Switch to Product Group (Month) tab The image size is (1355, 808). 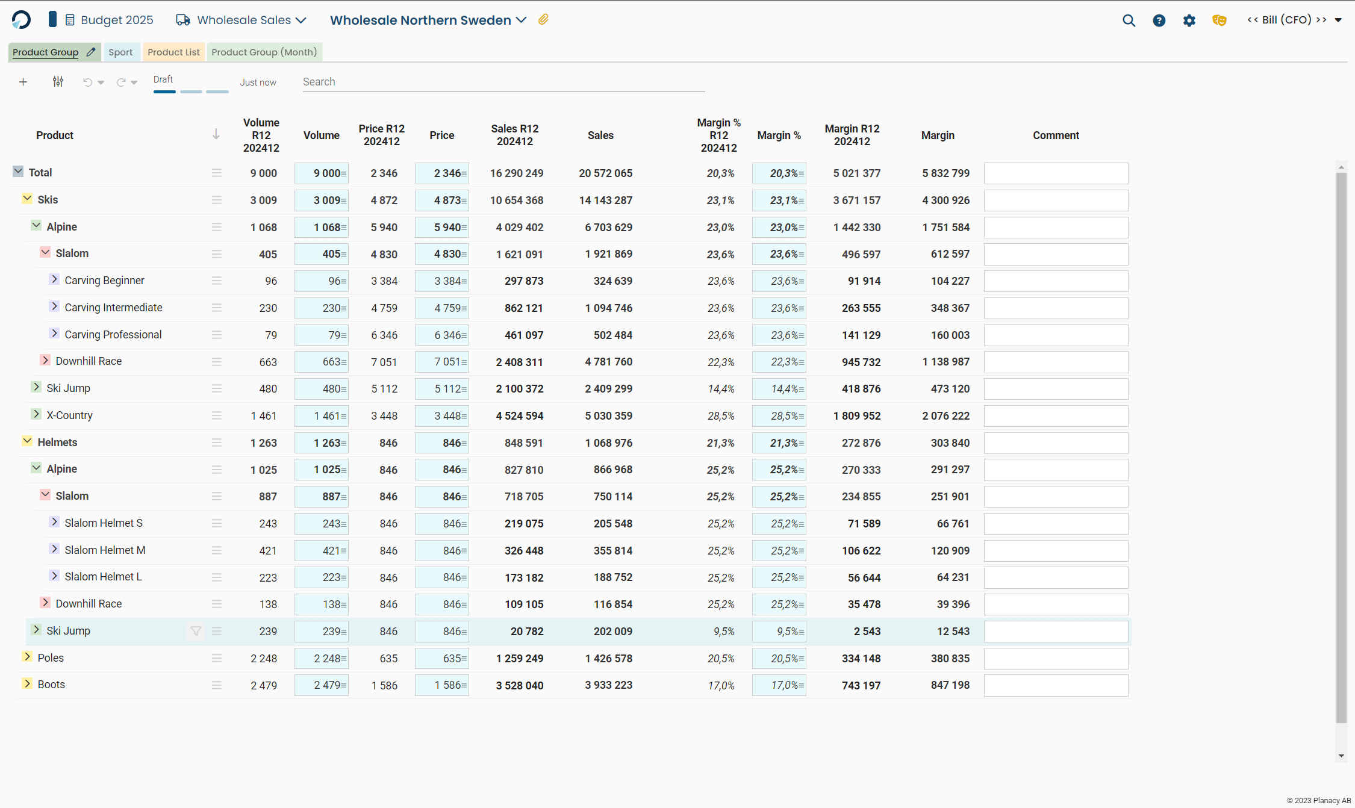(264, 52)
